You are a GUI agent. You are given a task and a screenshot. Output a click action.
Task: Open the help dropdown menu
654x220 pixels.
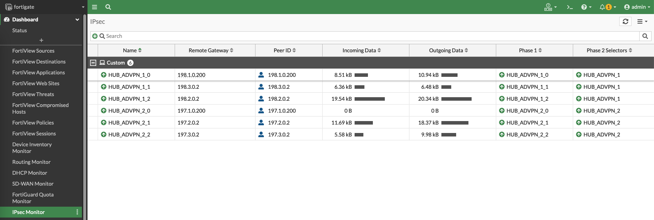[x=586, y=7]
